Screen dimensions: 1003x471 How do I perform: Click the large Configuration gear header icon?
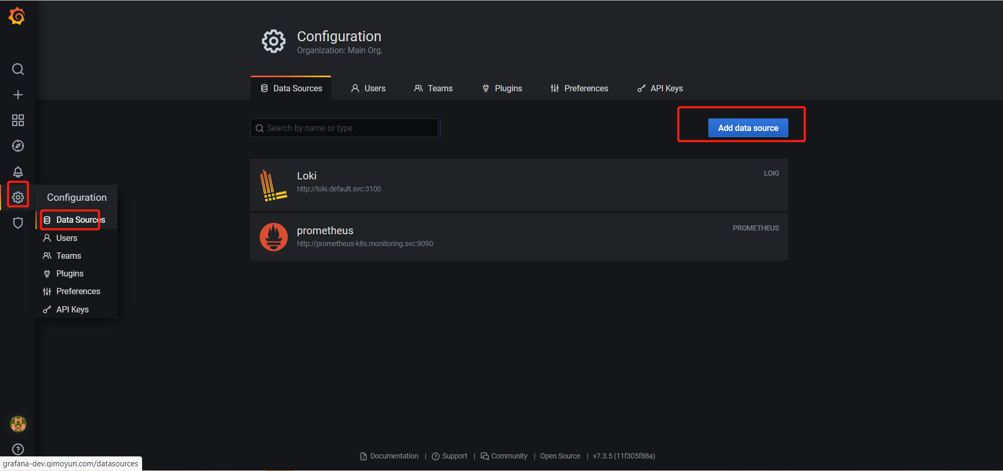coord(274,41)
